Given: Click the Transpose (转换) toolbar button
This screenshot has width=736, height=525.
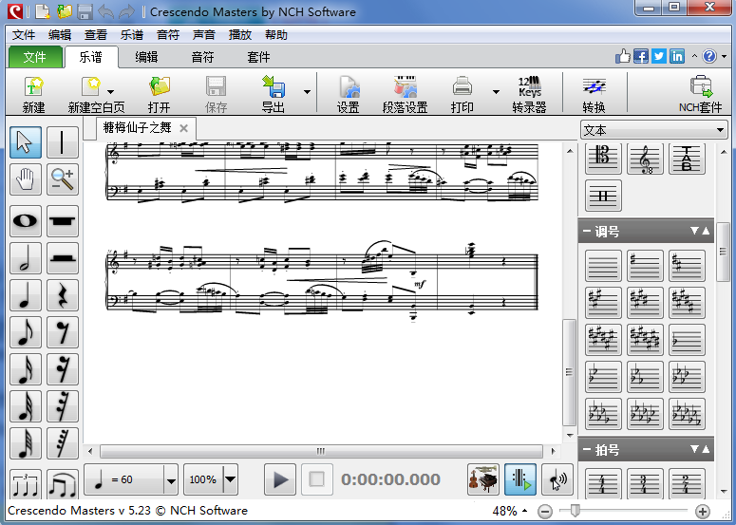Looking at the screenshot, I should tap(594, 94).
